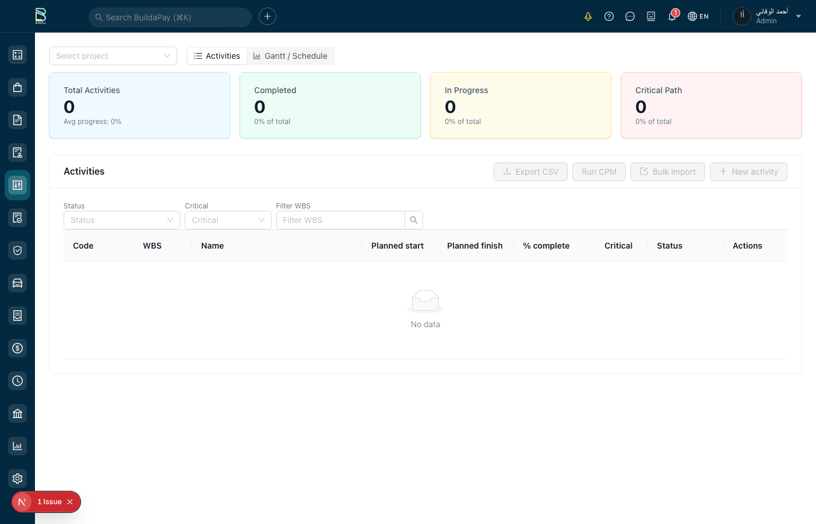Open the shield check sidebar icon
Image resolution: width=816 pixels, height=524 pixels.
17,250
